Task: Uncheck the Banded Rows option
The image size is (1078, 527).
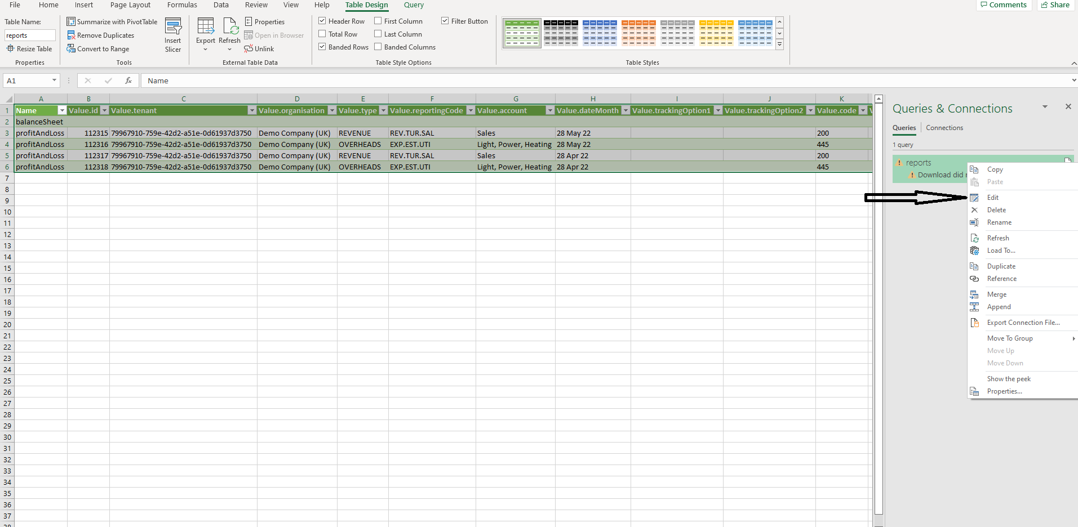Action: click(x=322, y=47)
